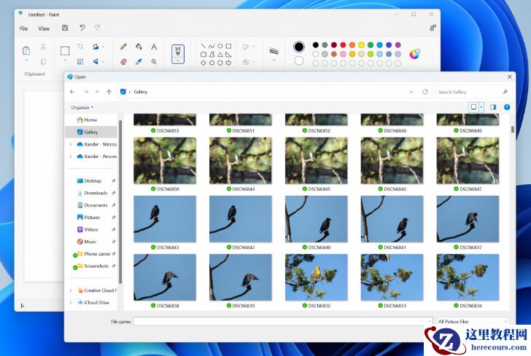Select the Color picker eyedropper tool
The width and height of the screenshot is (531, 356).
point(139,62)
